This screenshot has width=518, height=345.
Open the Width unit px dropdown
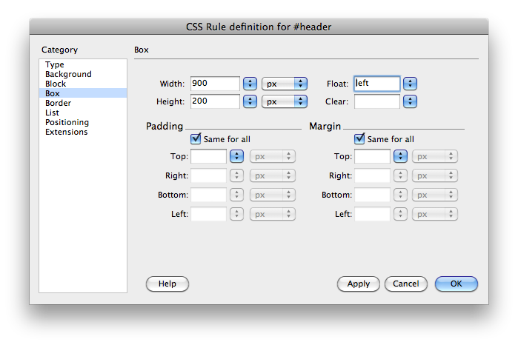(285, 84)
